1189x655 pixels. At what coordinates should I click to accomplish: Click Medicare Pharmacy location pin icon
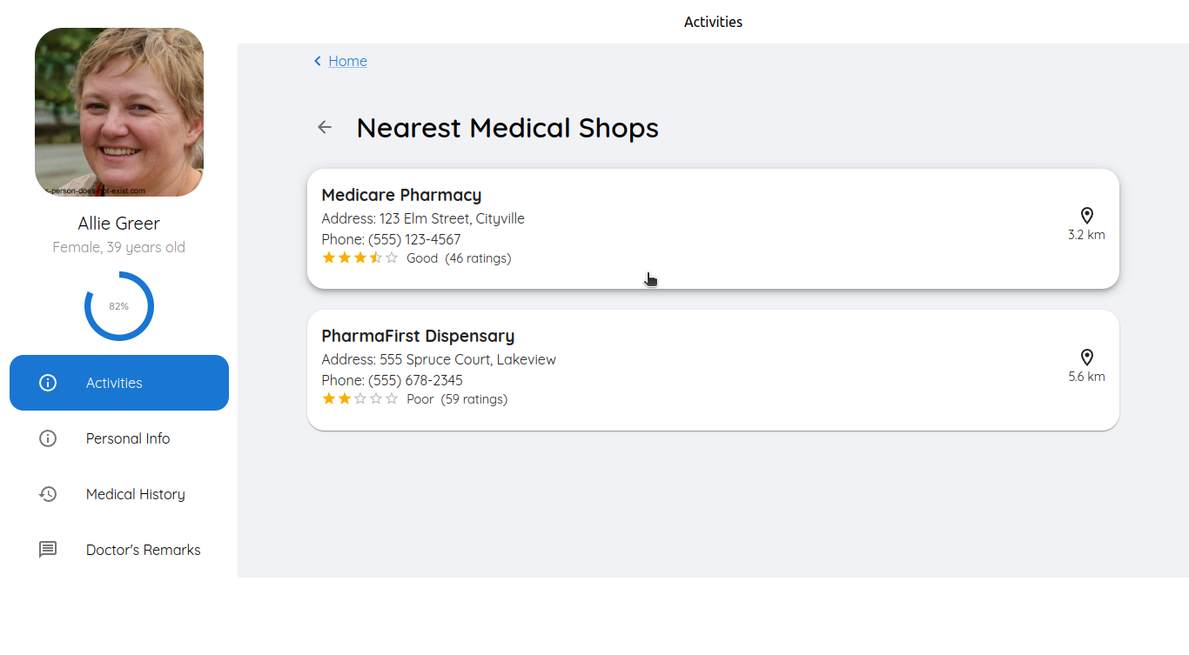click(1086, 216)
